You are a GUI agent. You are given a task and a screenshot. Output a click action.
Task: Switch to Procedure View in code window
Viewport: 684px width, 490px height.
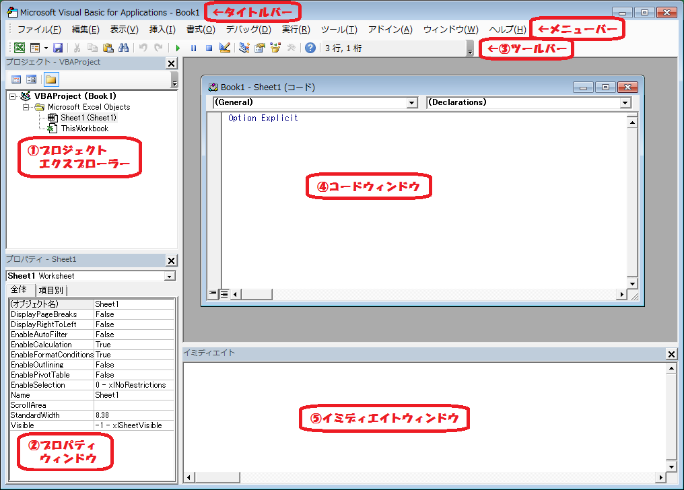[213, 293]
